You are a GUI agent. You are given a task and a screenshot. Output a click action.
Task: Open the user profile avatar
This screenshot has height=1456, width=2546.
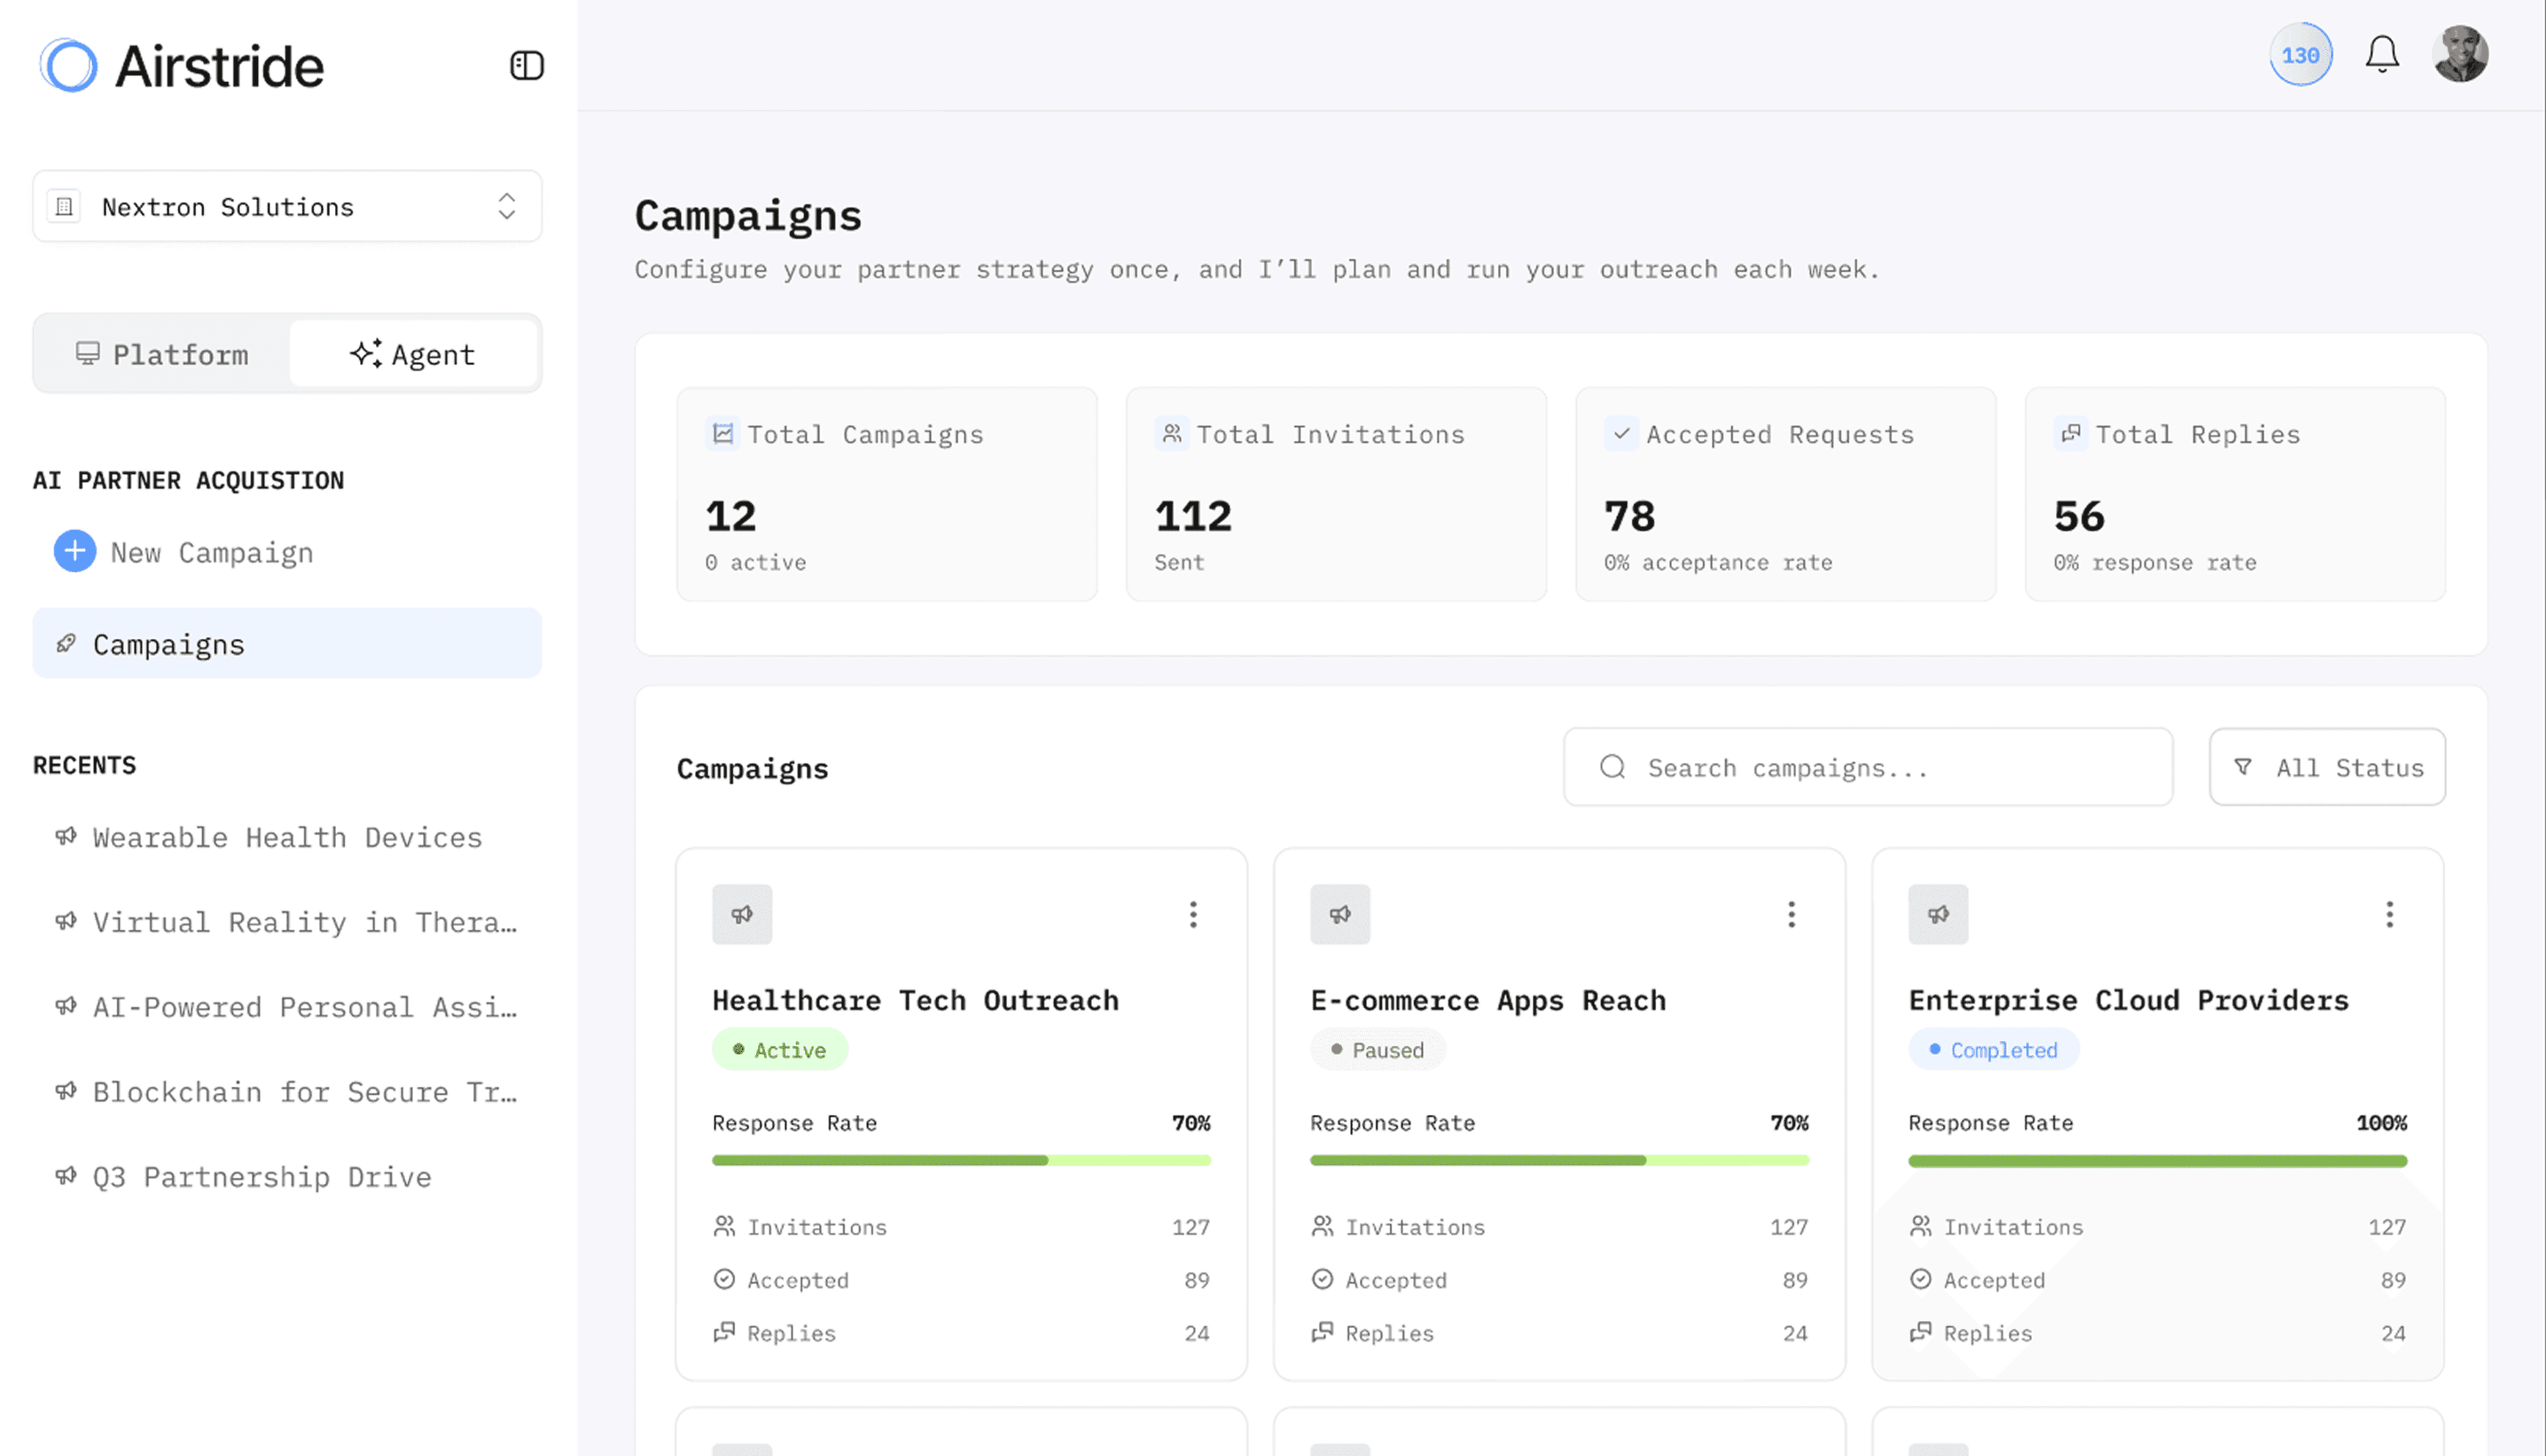tap(2460, 54)
